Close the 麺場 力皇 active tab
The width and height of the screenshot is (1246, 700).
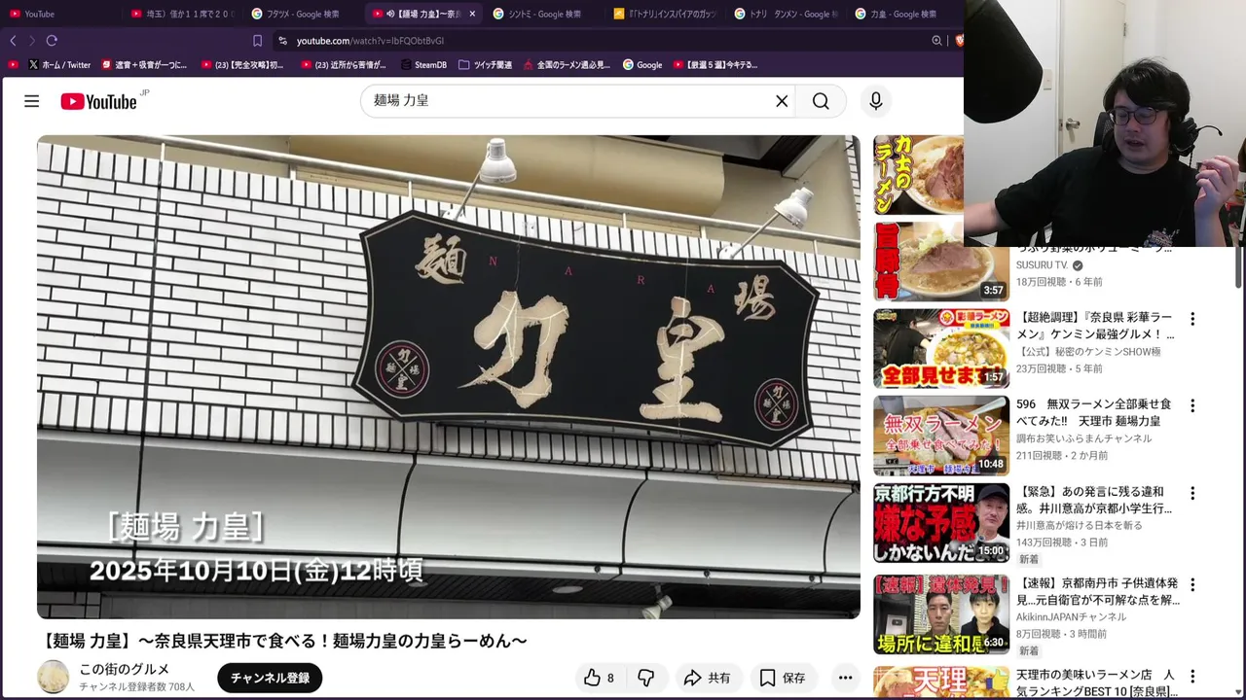tap(472, 14)
